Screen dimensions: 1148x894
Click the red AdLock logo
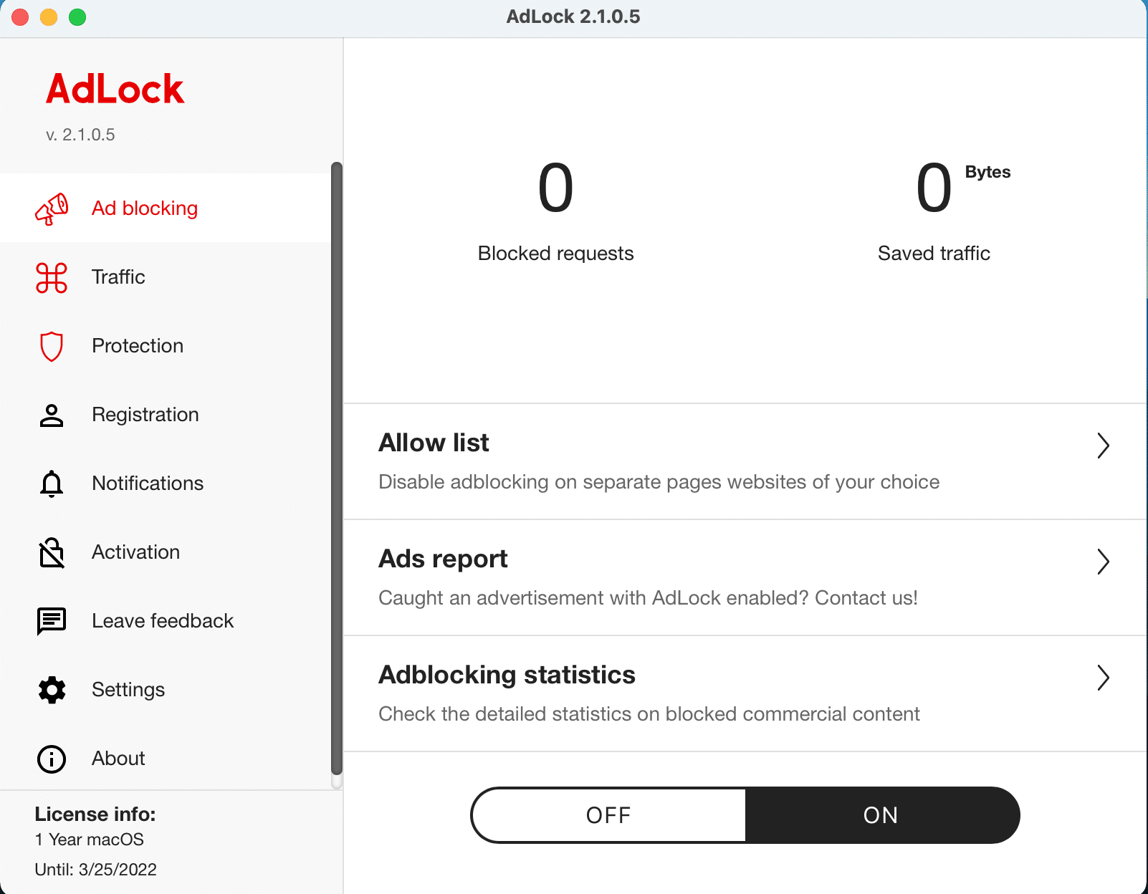[x=115, y=89]
